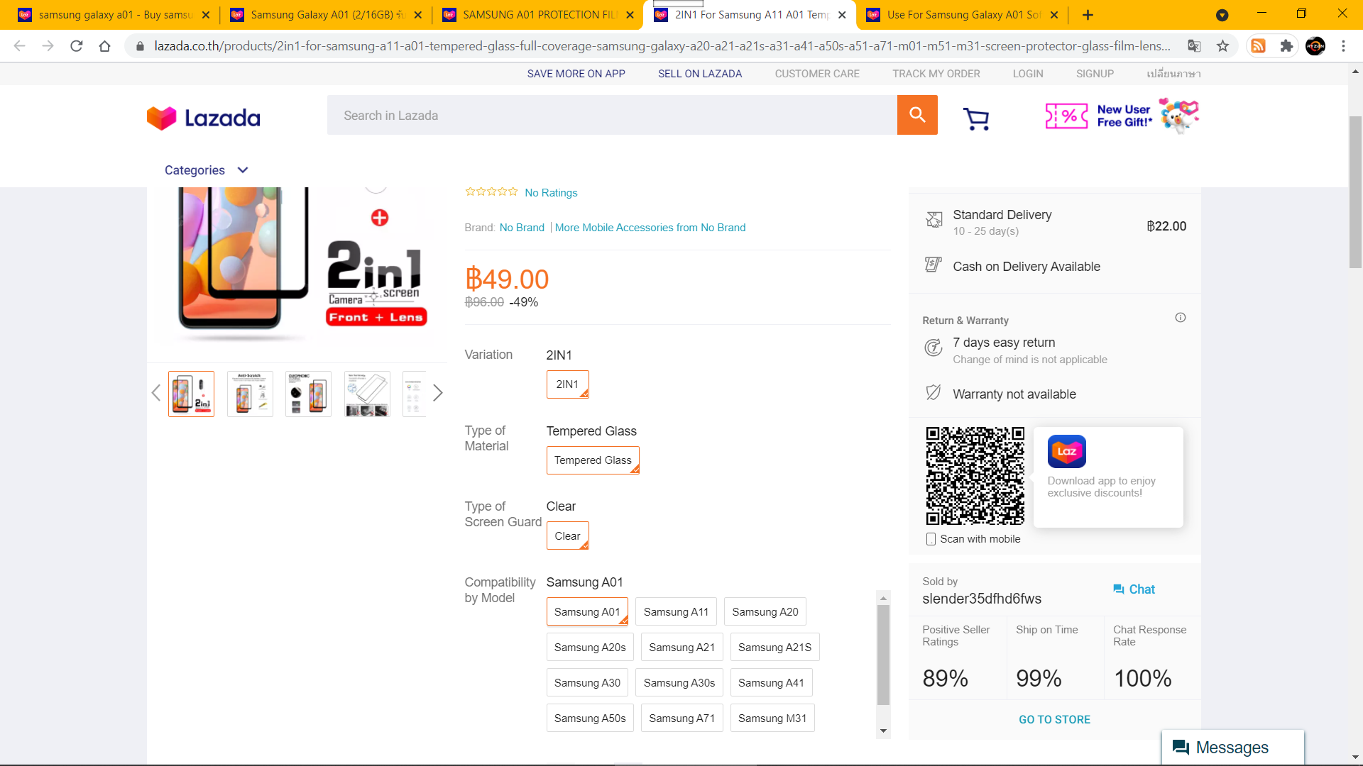Show next product thumbnails arrow
Viewport: 1363px width, 766px height.
[x=438, y=393]
